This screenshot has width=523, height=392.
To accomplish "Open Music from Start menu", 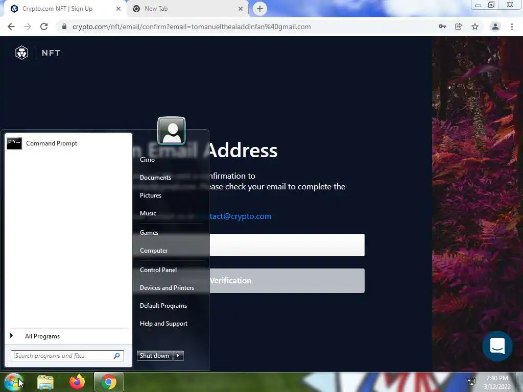I will (x=148, y=213).
